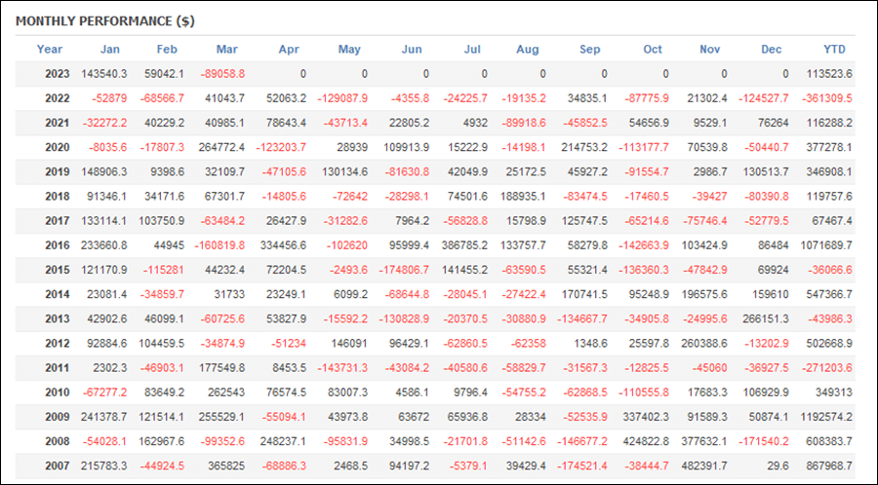Click the 2016 YTD value 1071689.7
The height and width of the screenshot is (485, 878).
click(x=824, y=245)
